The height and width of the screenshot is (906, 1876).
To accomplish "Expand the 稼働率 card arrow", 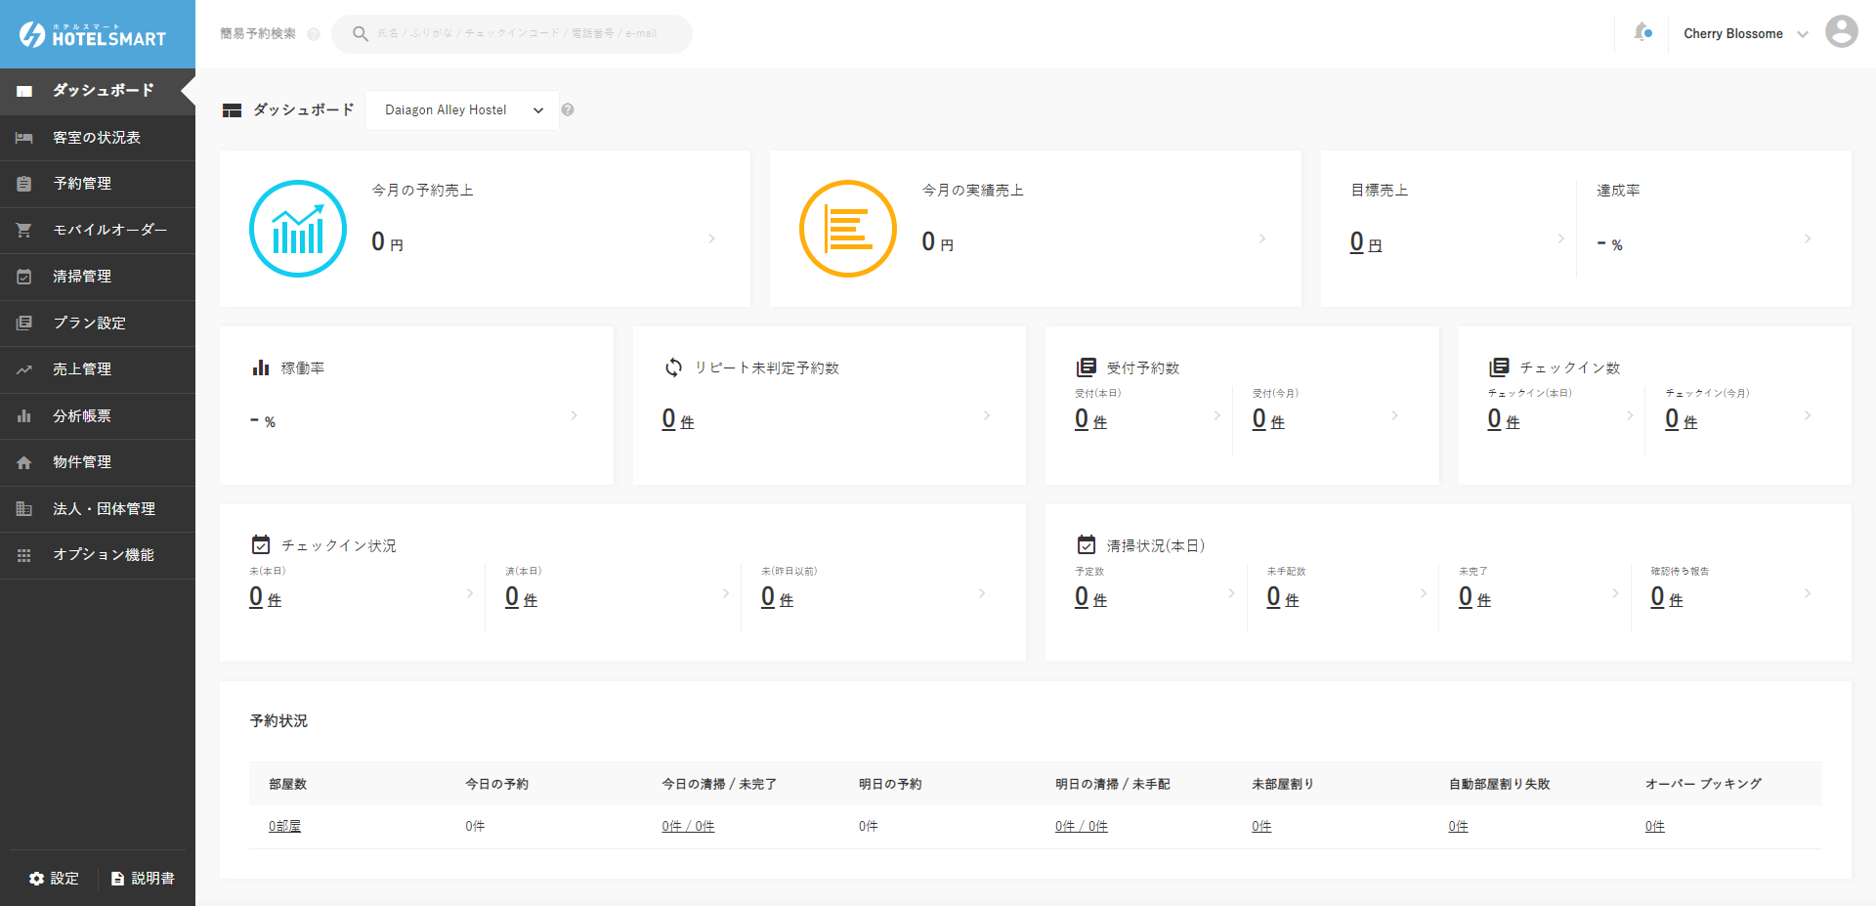I will click(574, 415).
